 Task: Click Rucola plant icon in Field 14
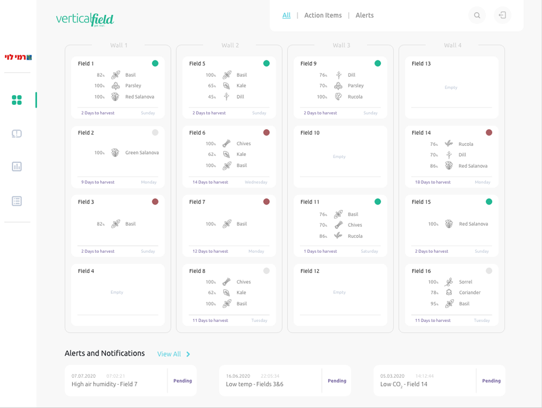pyautogui.click(x=449, y=144)
